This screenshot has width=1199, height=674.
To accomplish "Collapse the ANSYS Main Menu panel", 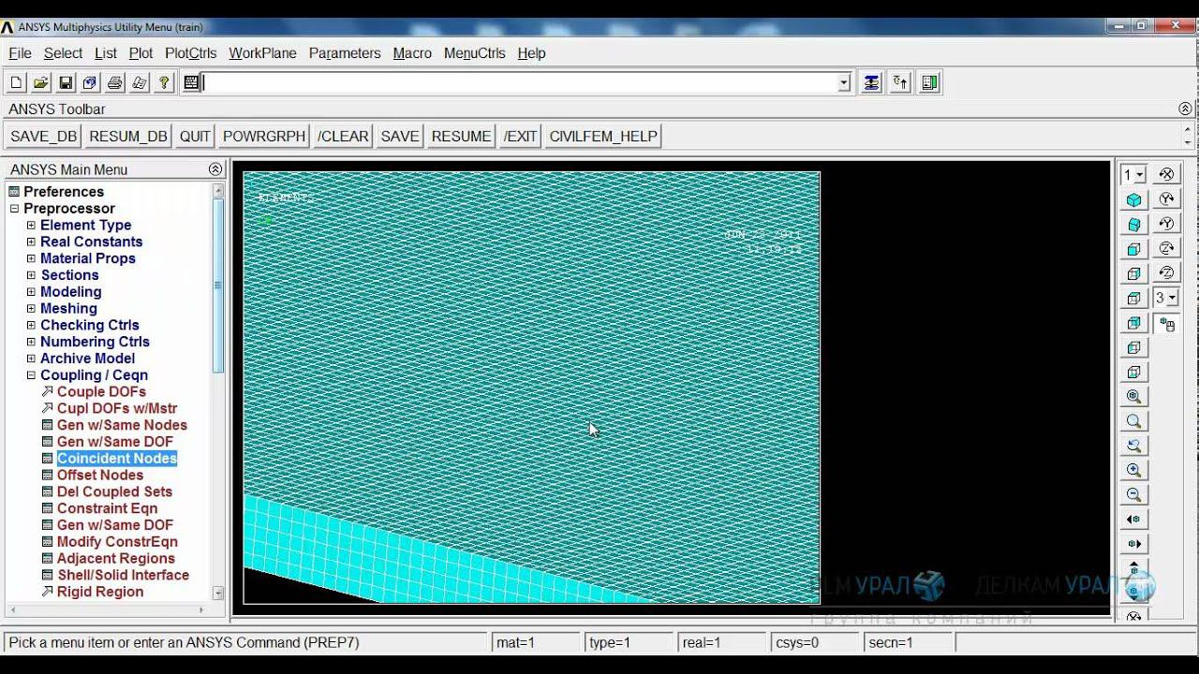I will pos(215,169).
